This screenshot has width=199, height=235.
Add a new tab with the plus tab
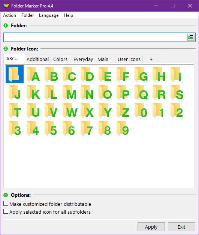click(x=151, y=59)
